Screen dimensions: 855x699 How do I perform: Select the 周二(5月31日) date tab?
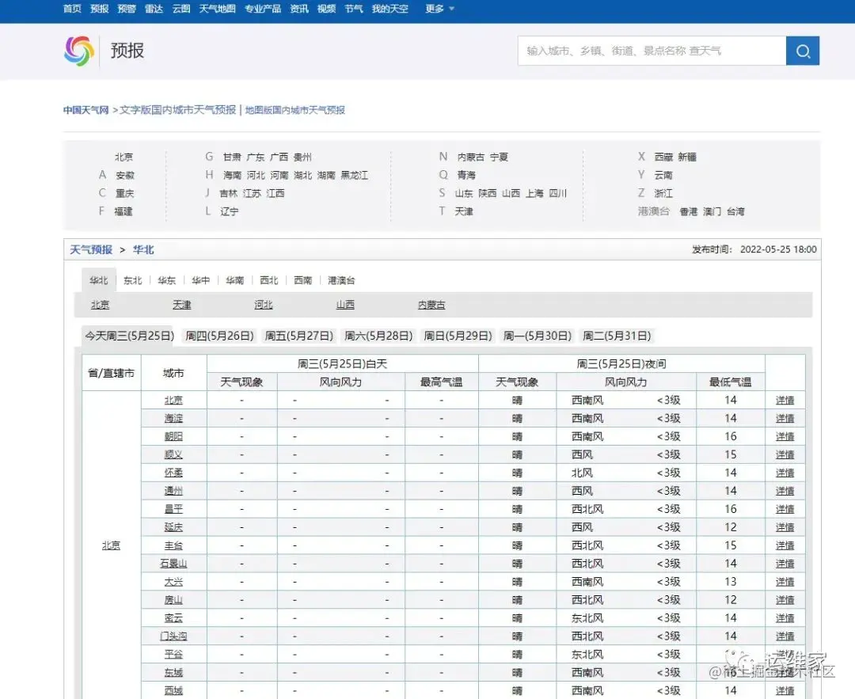(617, 335)
